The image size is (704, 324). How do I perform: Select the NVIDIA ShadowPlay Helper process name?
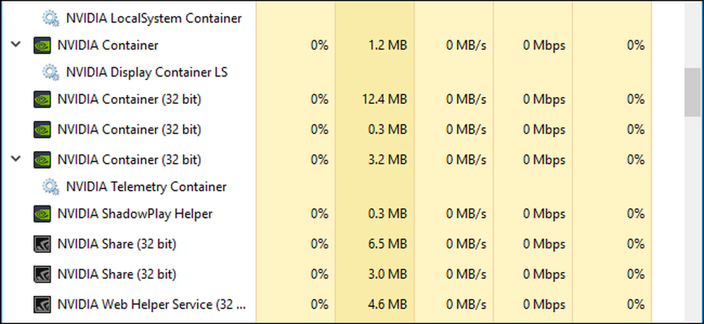(134, 214)
